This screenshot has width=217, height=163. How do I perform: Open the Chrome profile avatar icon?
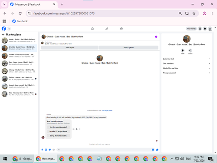tap(204, 13)
